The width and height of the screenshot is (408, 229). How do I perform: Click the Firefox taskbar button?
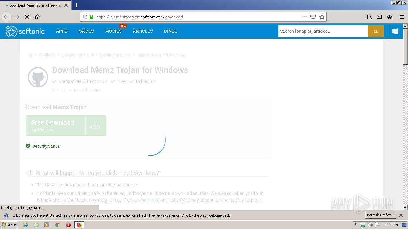(x=79, y=225)
